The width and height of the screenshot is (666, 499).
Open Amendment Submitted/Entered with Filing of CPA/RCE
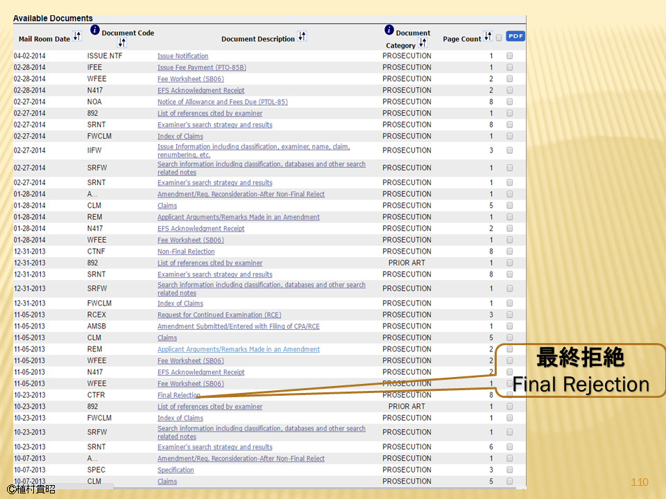click(238, 326)
